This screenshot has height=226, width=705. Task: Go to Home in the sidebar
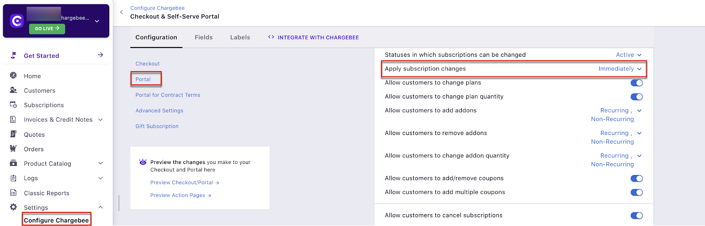(32, 76)
